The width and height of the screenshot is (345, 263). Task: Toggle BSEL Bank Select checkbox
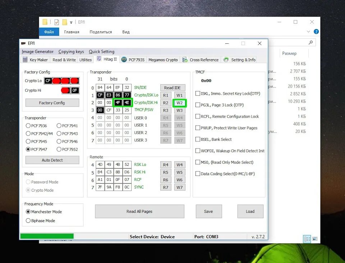pos(198,139)
